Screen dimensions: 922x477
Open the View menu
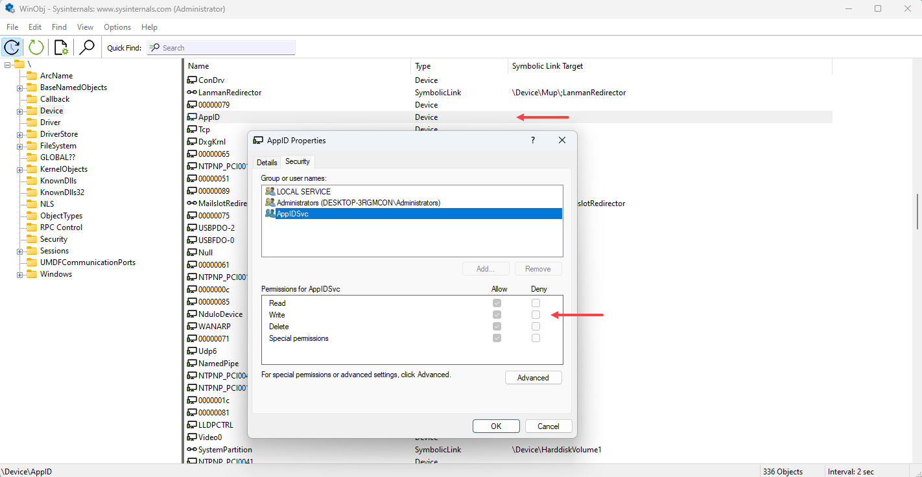[x=85, y=27]
